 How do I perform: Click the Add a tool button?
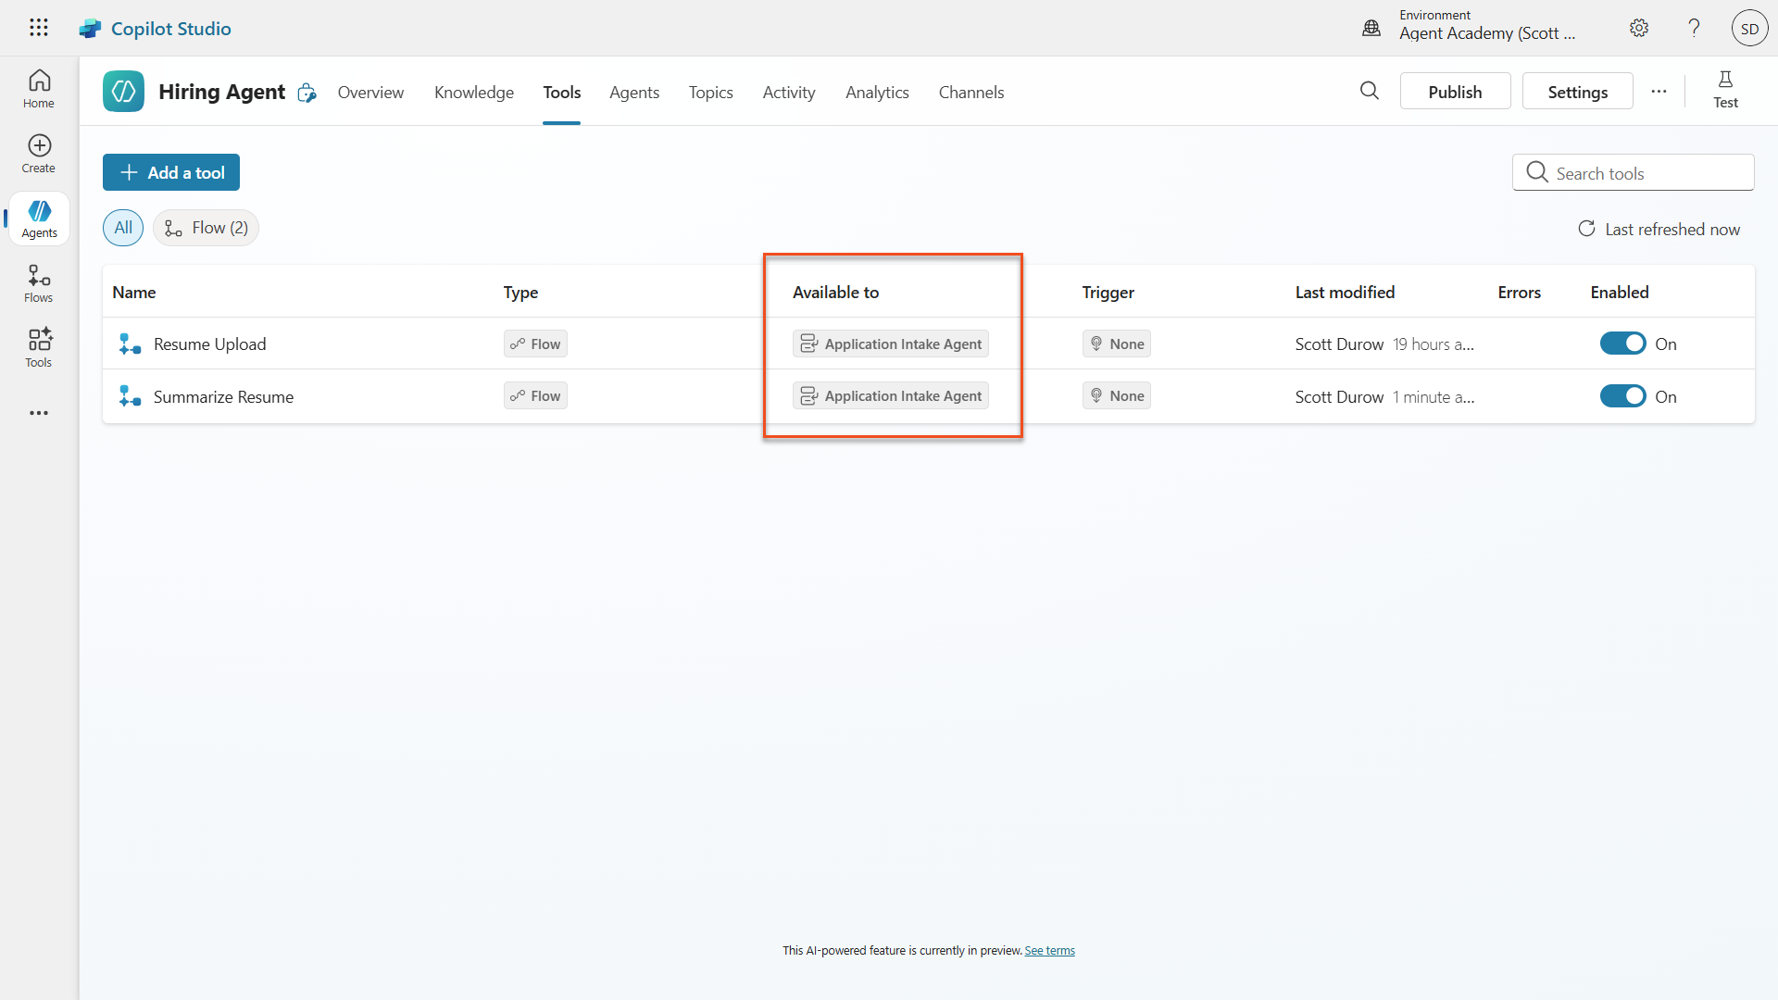[171, 172]
